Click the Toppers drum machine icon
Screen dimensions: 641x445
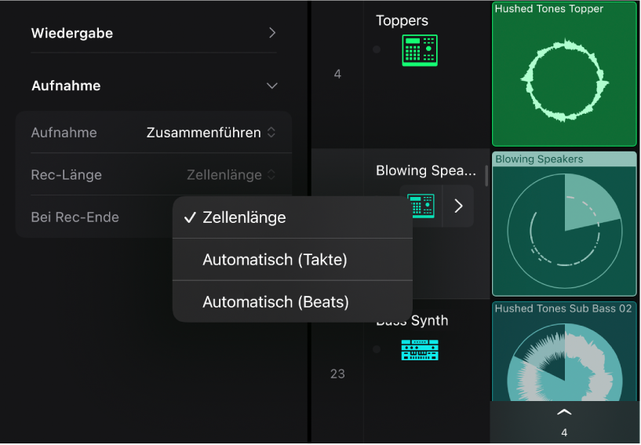pos(420,49)
